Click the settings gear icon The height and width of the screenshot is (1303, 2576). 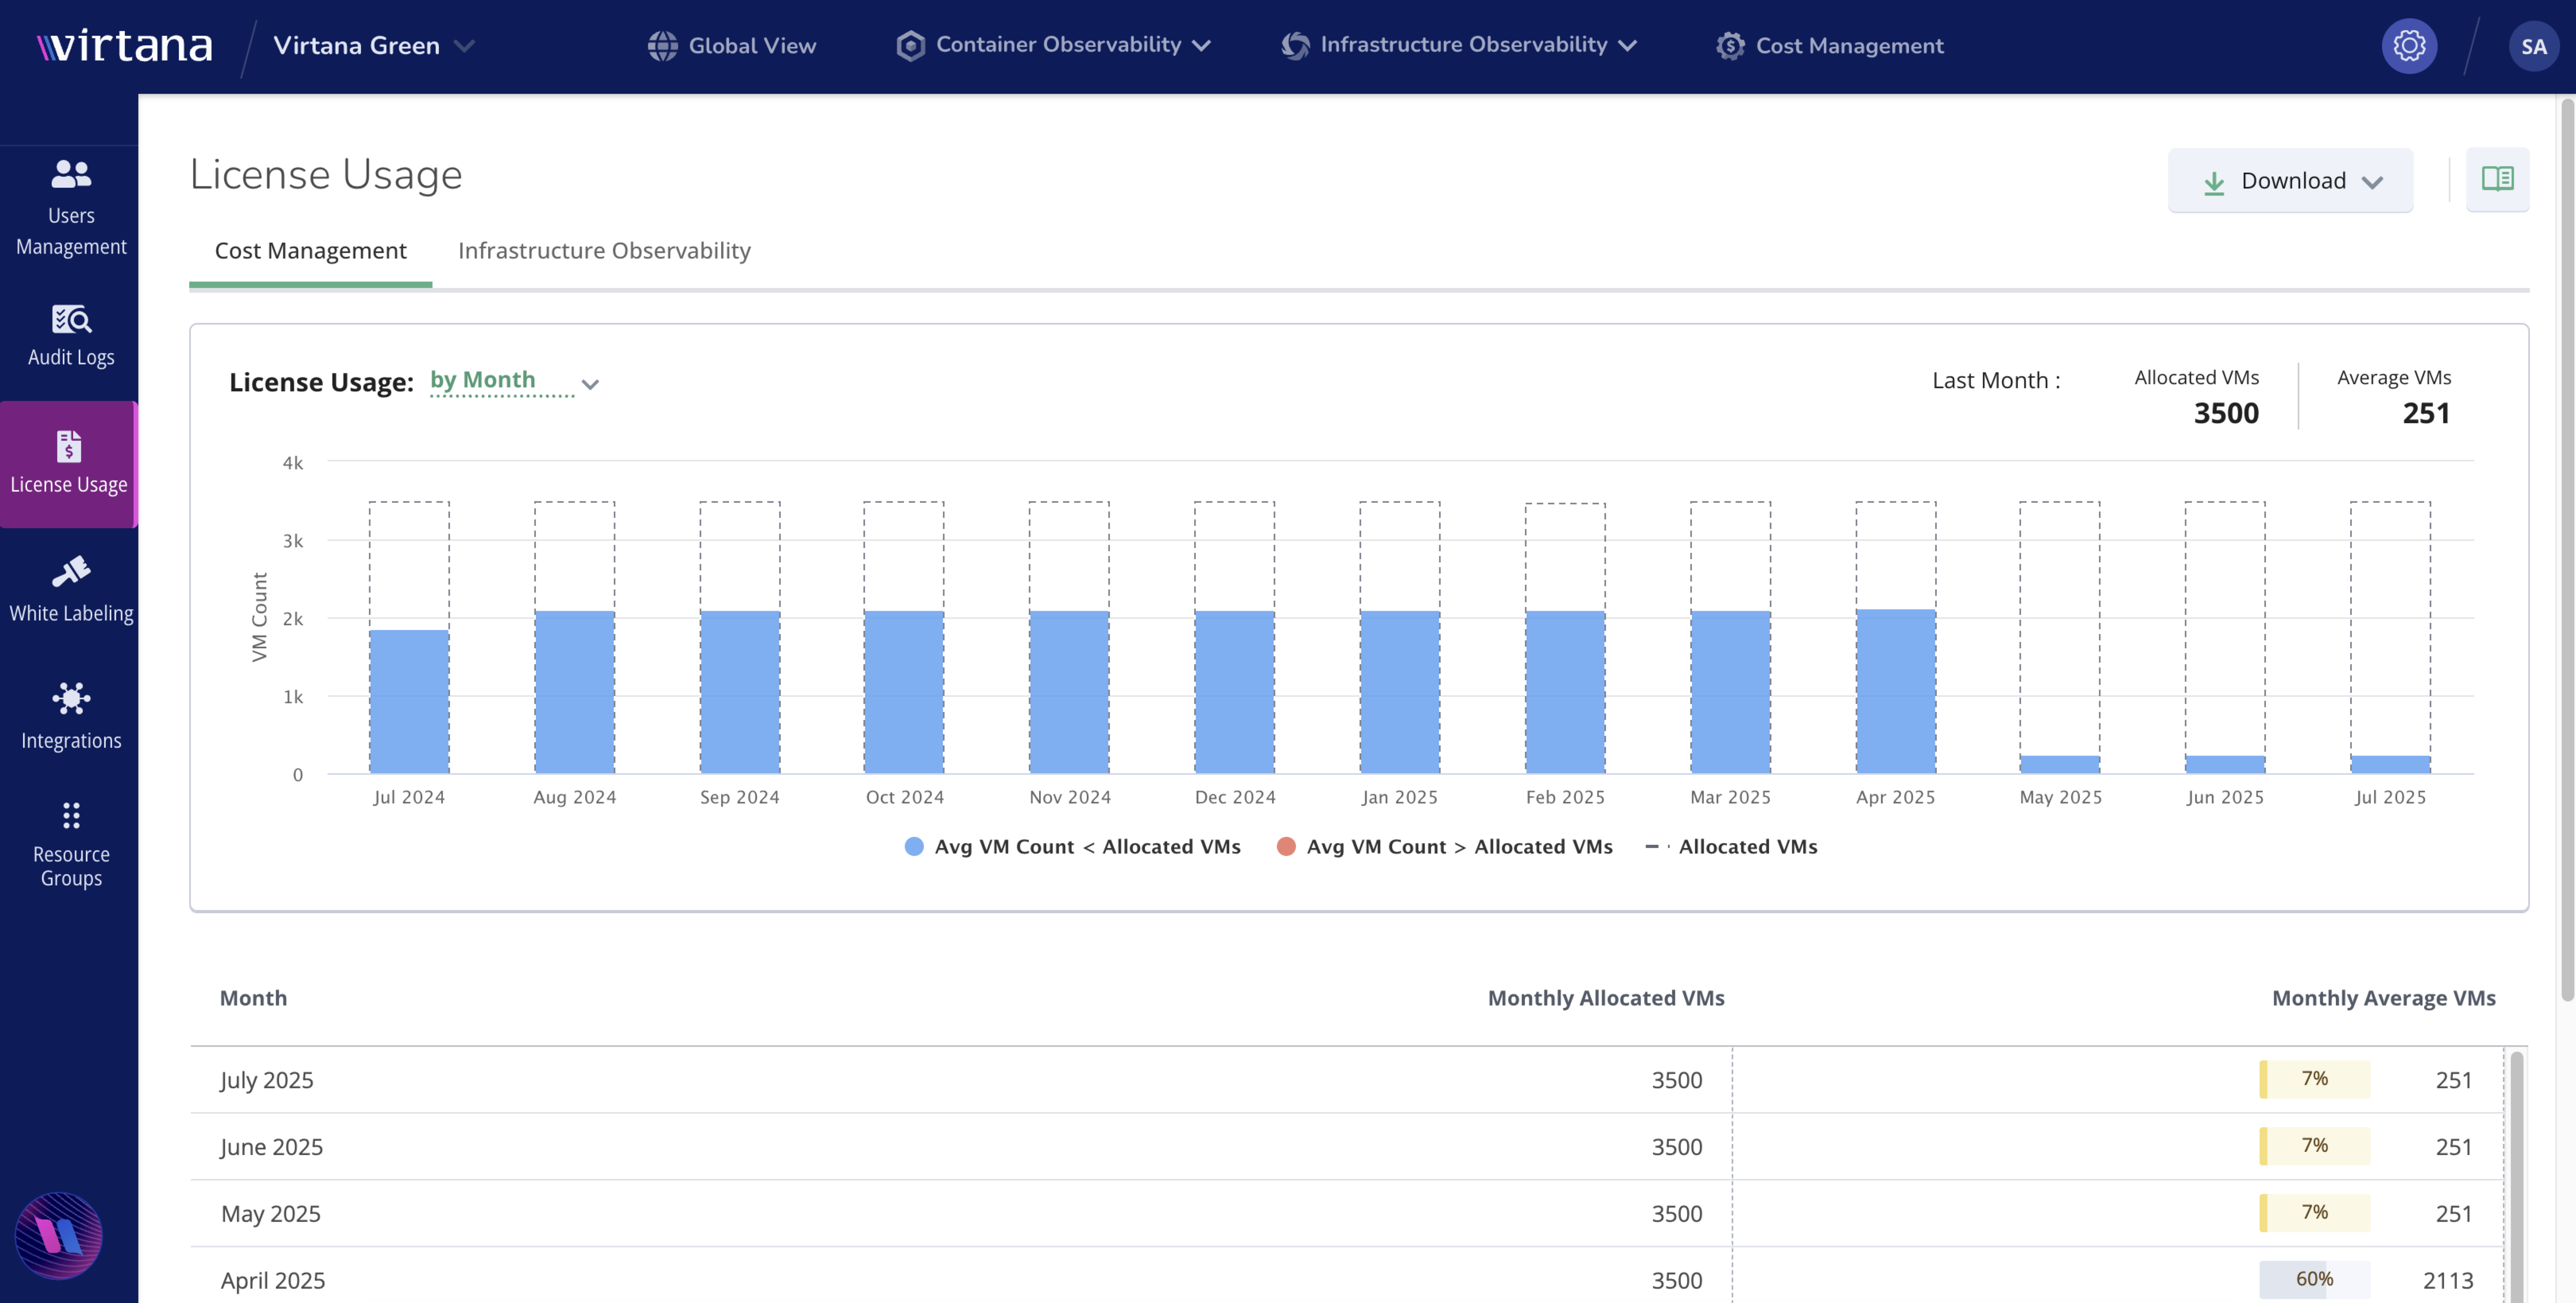[x=2409, y=46]
